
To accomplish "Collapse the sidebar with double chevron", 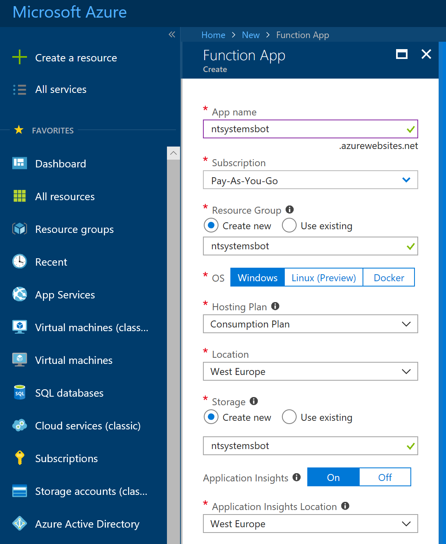I will (172, 34).
